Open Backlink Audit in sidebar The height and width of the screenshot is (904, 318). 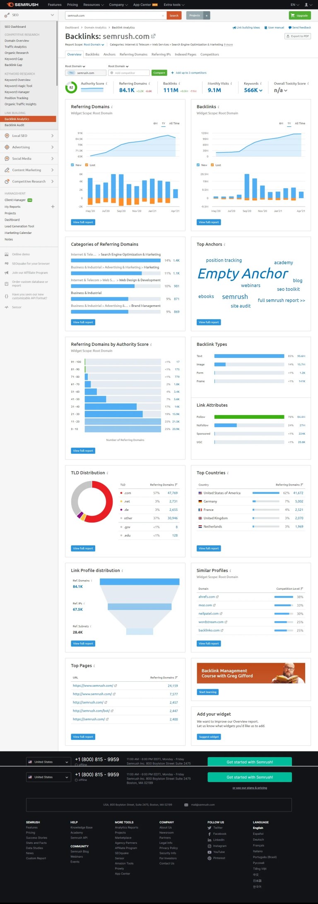click(14, 125)
